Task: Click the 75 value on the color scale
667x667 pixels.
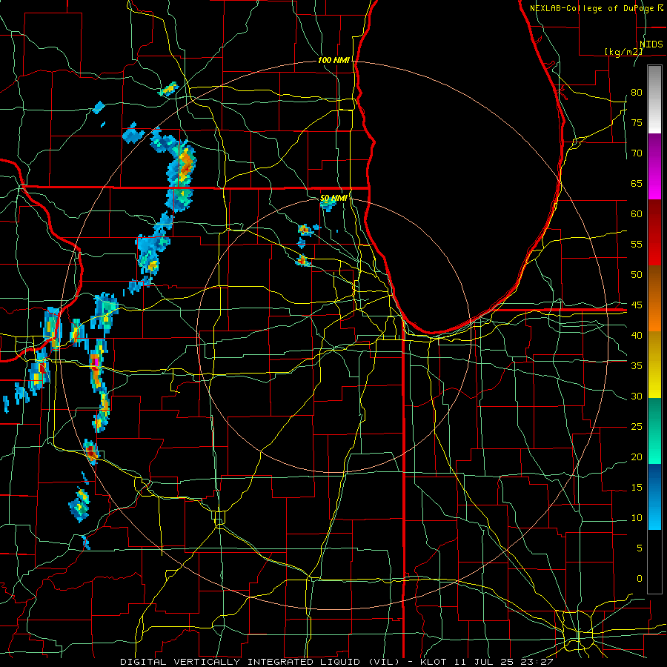Action: 637,122
